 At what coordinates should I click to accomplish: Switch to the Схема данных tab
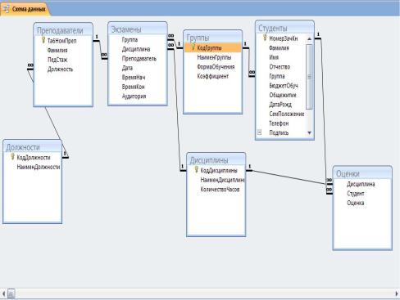(25, 9)
